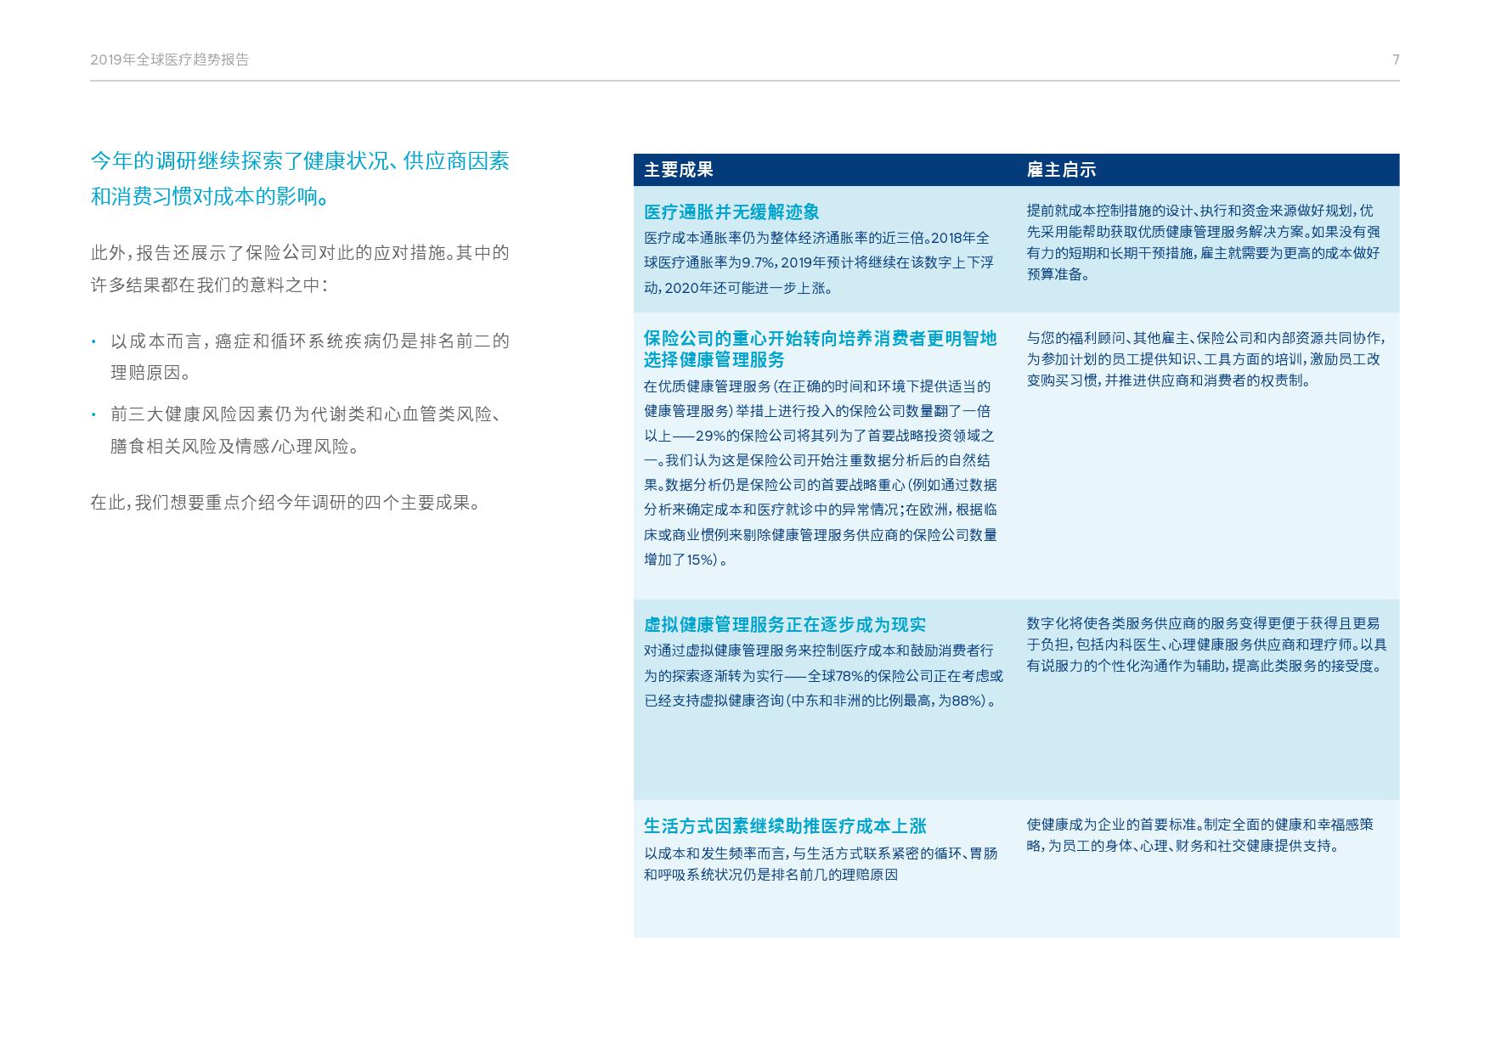Click the blue intro heading 今年的调研继续探索
Viewport: 1490px width, 1053px height.
tap(300, 178)
